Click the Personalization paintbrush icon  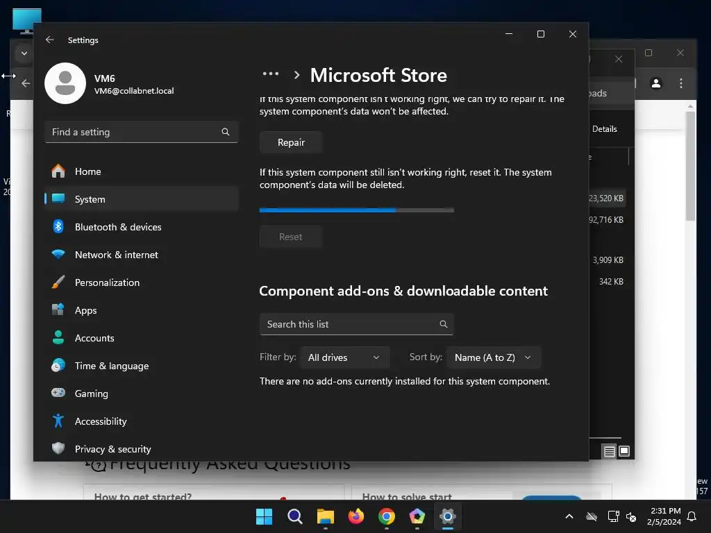[58, 282]
